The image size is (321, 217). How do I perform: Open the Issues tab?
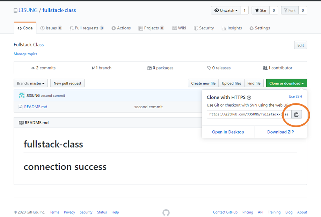pos(51,28)
